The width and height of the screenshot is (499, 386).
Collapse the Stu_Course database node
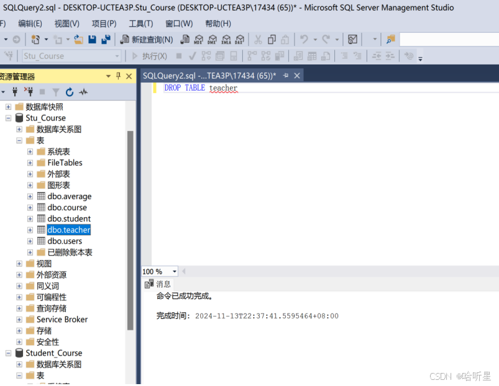tap(8, 118)
